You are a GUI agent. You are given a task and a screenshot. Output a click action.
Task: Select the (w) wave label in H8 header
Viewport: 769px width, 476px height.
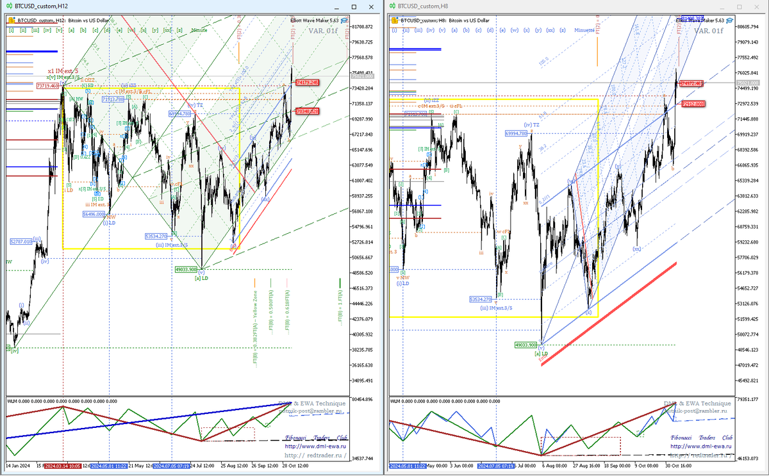pyautogui.click(x=514, y=30)
